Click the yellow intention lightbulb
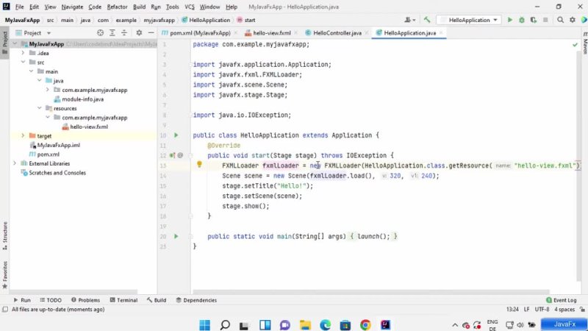The height and width of the screenshot is (331, 588). (199, 164)
